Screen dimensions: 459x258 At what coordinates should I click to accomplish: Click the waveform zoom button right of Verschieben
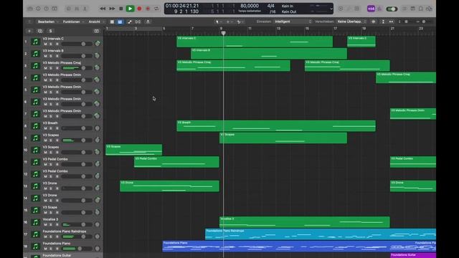point(373,21)
